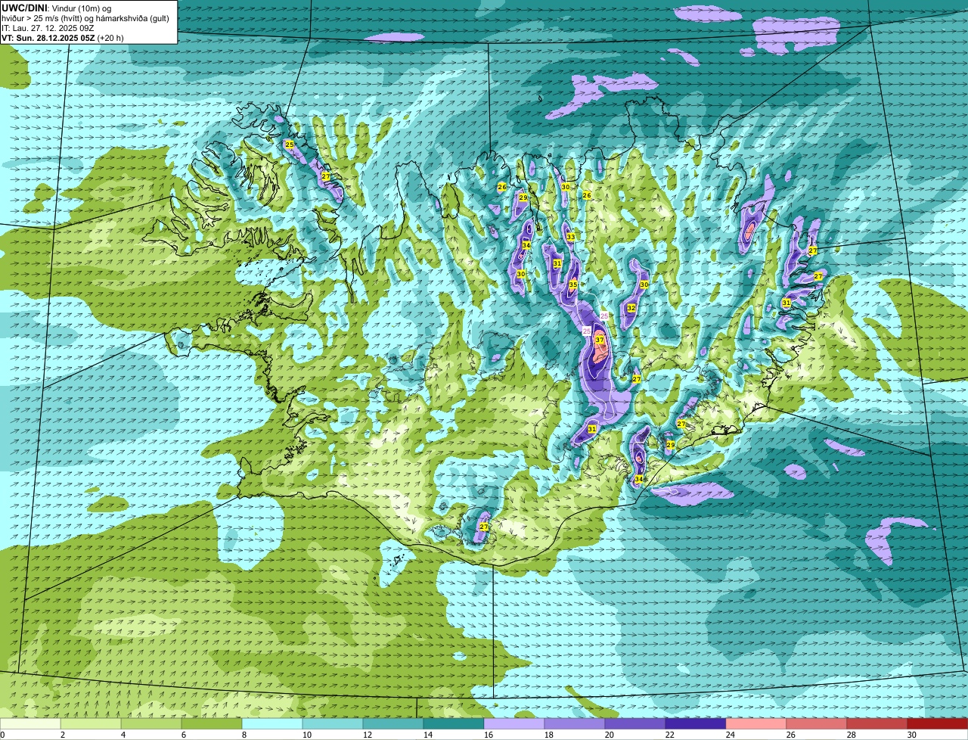Viewport: 968px width, 740px height.
Task: Click legend scale number 28
Action: click(851, 735)
